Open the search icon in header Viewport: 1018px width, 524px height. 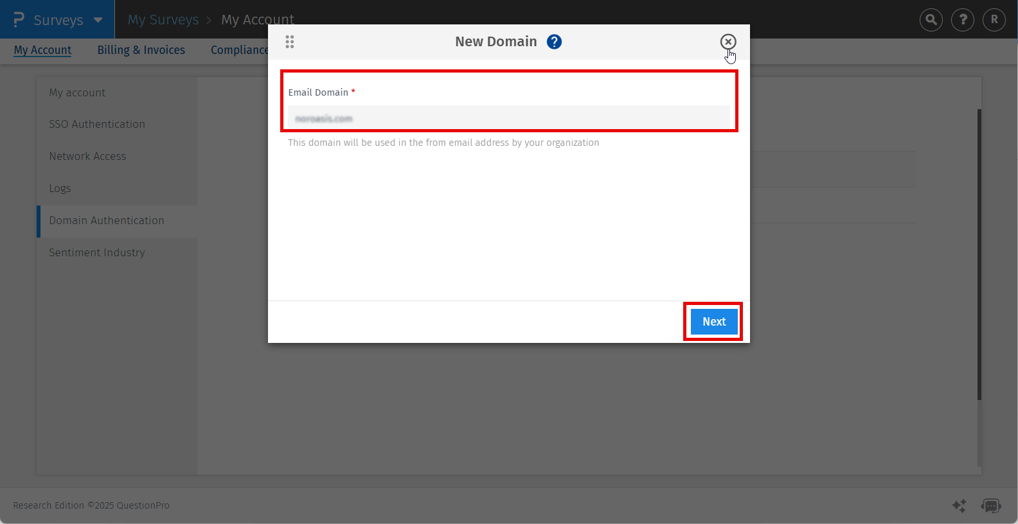931,20
